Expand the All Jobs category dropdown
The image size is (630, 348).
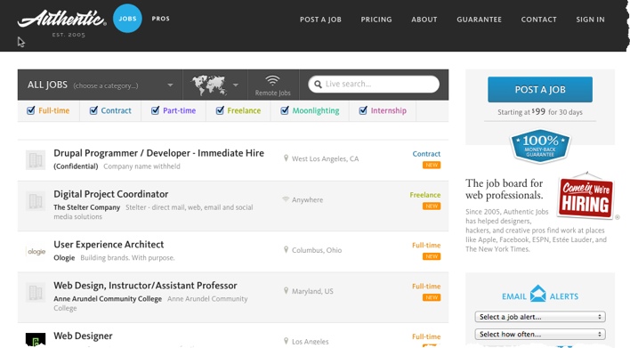(x=100, y=85)
